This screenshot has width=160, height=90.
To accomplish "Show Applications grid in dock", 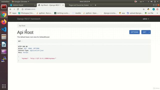I will tap(4, 86).
